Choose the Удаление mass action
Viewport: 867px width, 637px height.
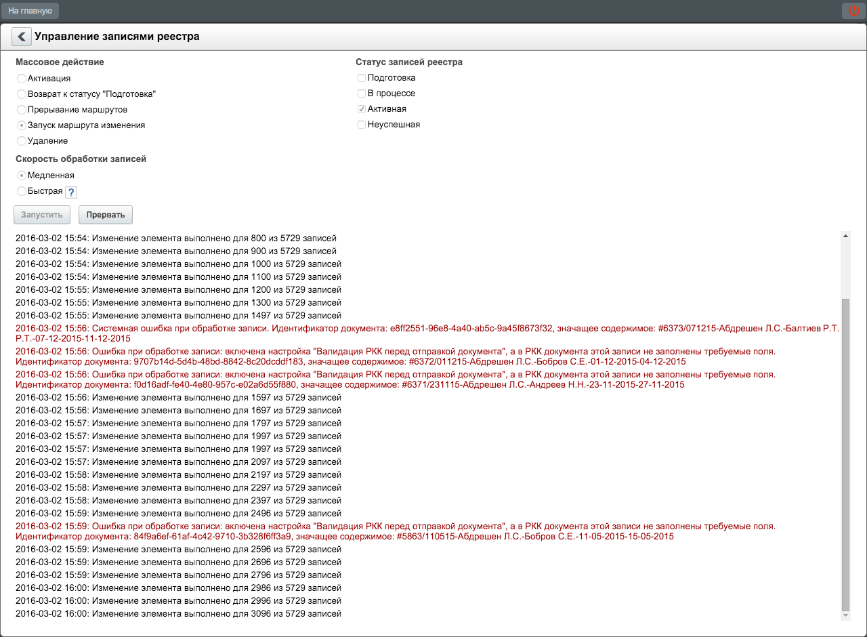22,141
